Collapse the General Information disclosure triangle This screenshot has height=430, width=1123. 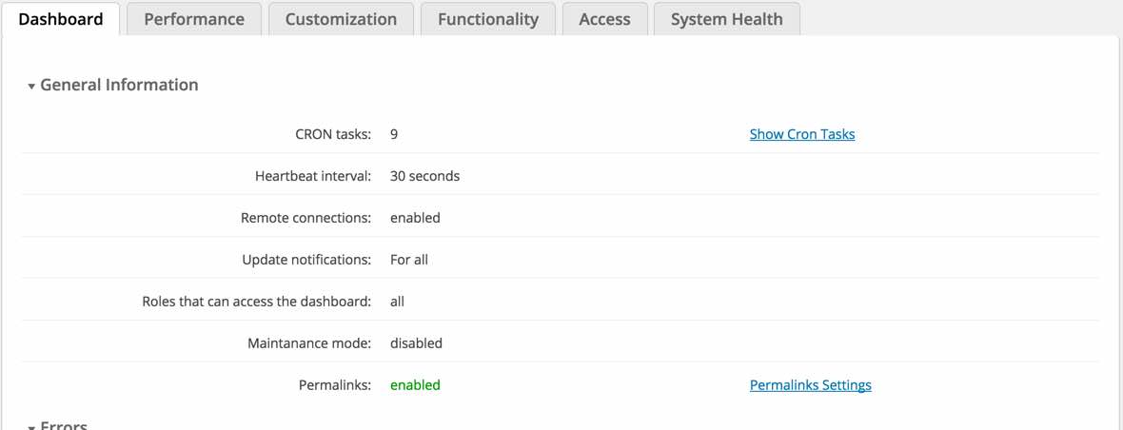(31, 87)
